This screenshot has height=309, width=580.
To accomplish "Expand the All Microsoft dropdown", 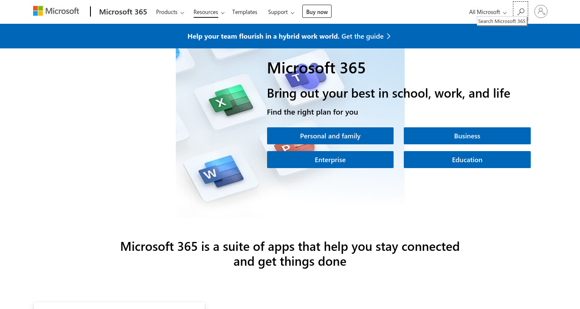I will 488,12.
